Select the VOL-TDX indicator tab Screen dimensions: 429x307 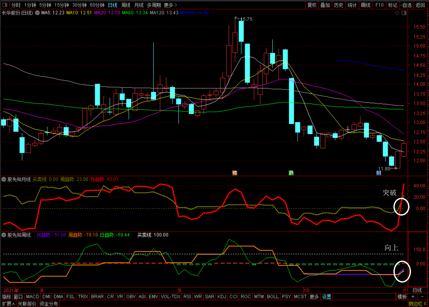pos(171,297)
